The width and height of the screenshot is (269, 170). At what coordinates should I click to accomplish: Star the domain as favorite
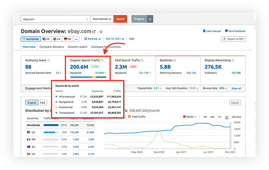coord(101,32)
